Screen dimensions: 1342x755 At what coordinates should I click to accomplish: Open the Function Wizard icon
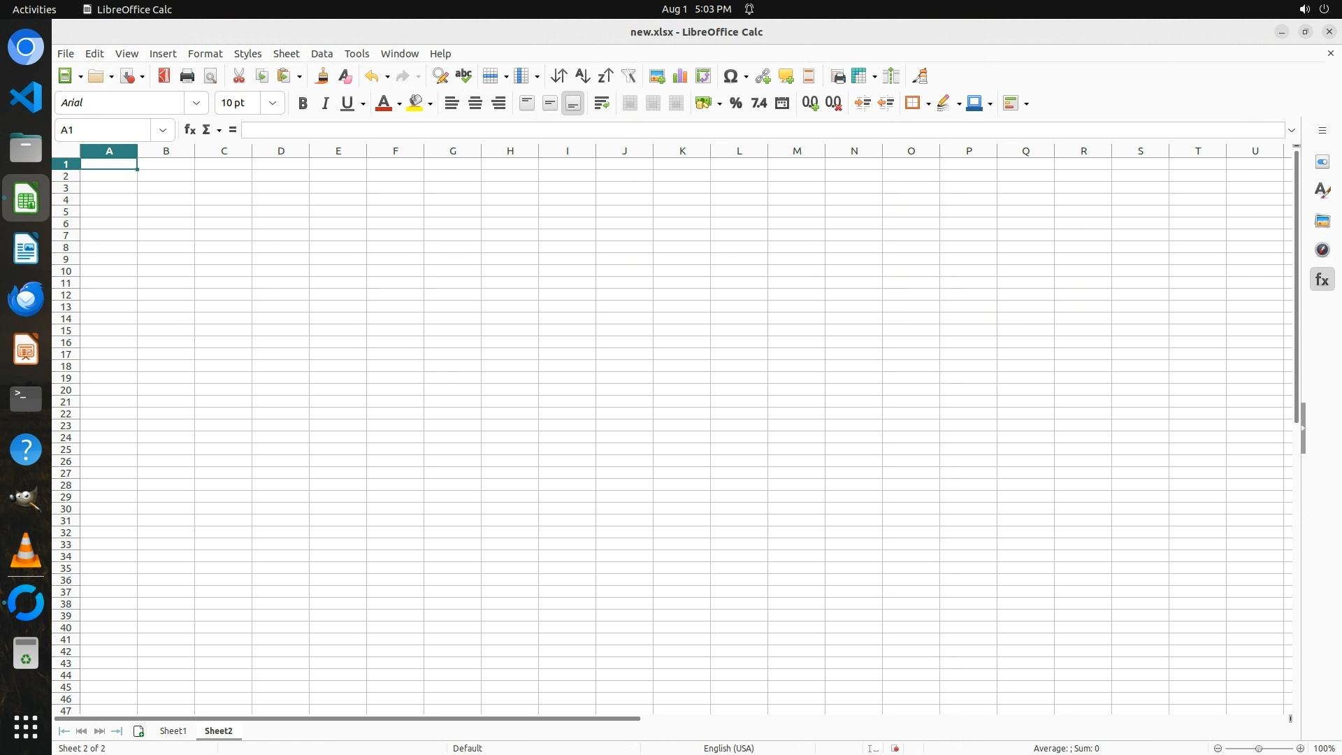[x=189, y=130]
